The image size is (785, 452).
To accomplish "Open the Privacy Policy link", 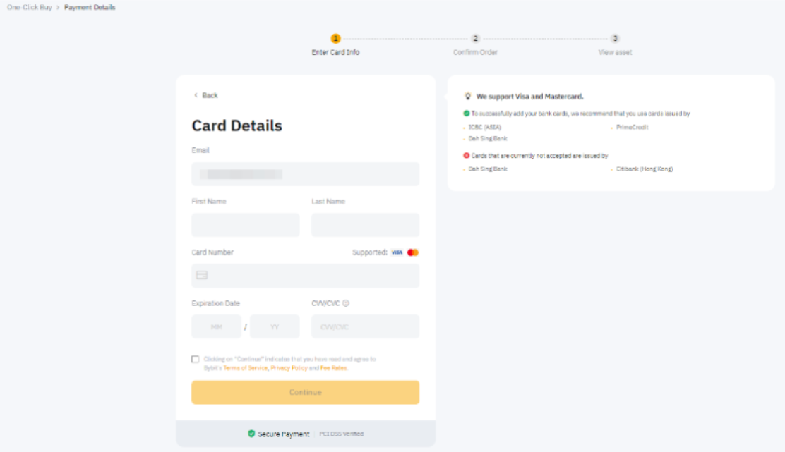I will pyautogui.click(x=289, y=368).
